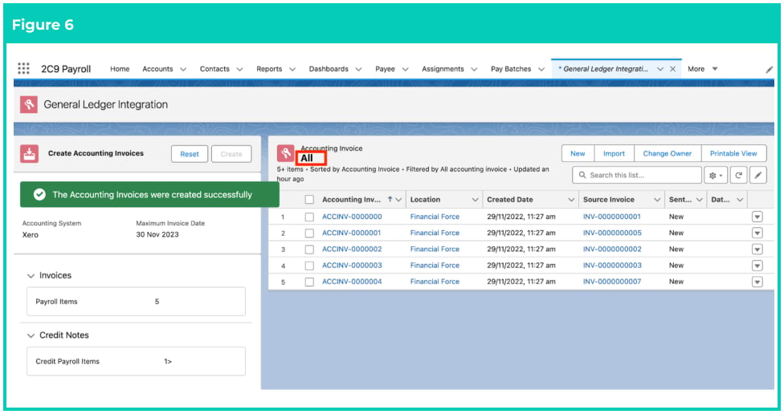This screenshot has height=414, width=784.
Task: Select checkbox for ACCINV-0000000
Action: click(x=309, y=217)
